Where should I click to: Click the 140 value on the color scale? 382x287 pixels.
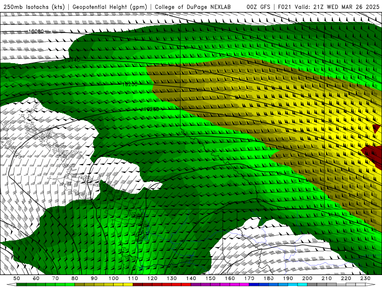(191, 278)
